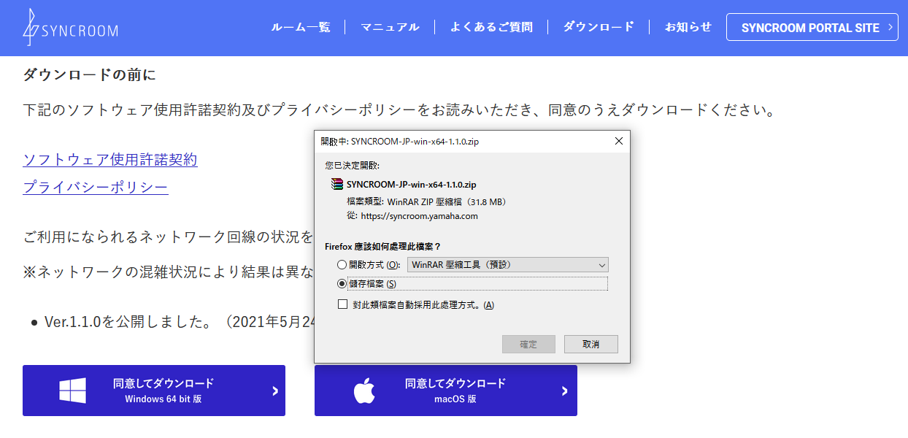The height and width of the screenshot is (438, 908).
Task: Click the Windows logo on download button
Action: (x=73, y=391)
